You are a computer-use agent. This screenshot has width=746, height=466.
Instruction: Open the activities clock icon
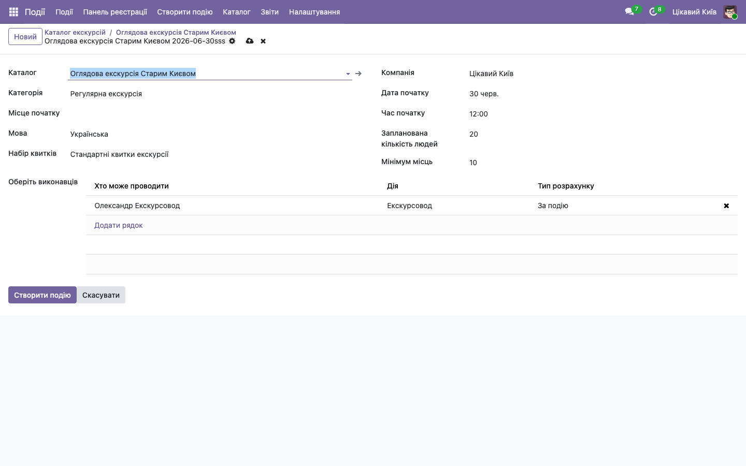coord(653,12)
